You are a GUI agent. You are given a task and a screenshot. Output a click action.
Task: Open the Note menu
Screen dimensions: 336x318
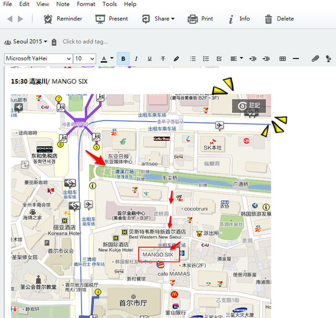point(63,4)
